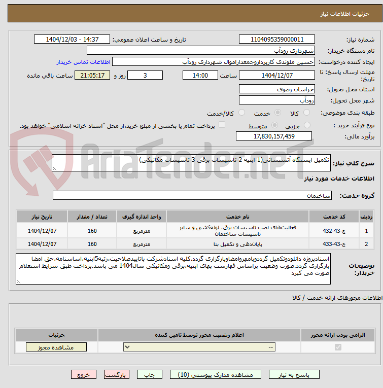The image size is (383, 388).
Task: Click the گروه خدمت field ساختمان
Action: pos(192,195)
